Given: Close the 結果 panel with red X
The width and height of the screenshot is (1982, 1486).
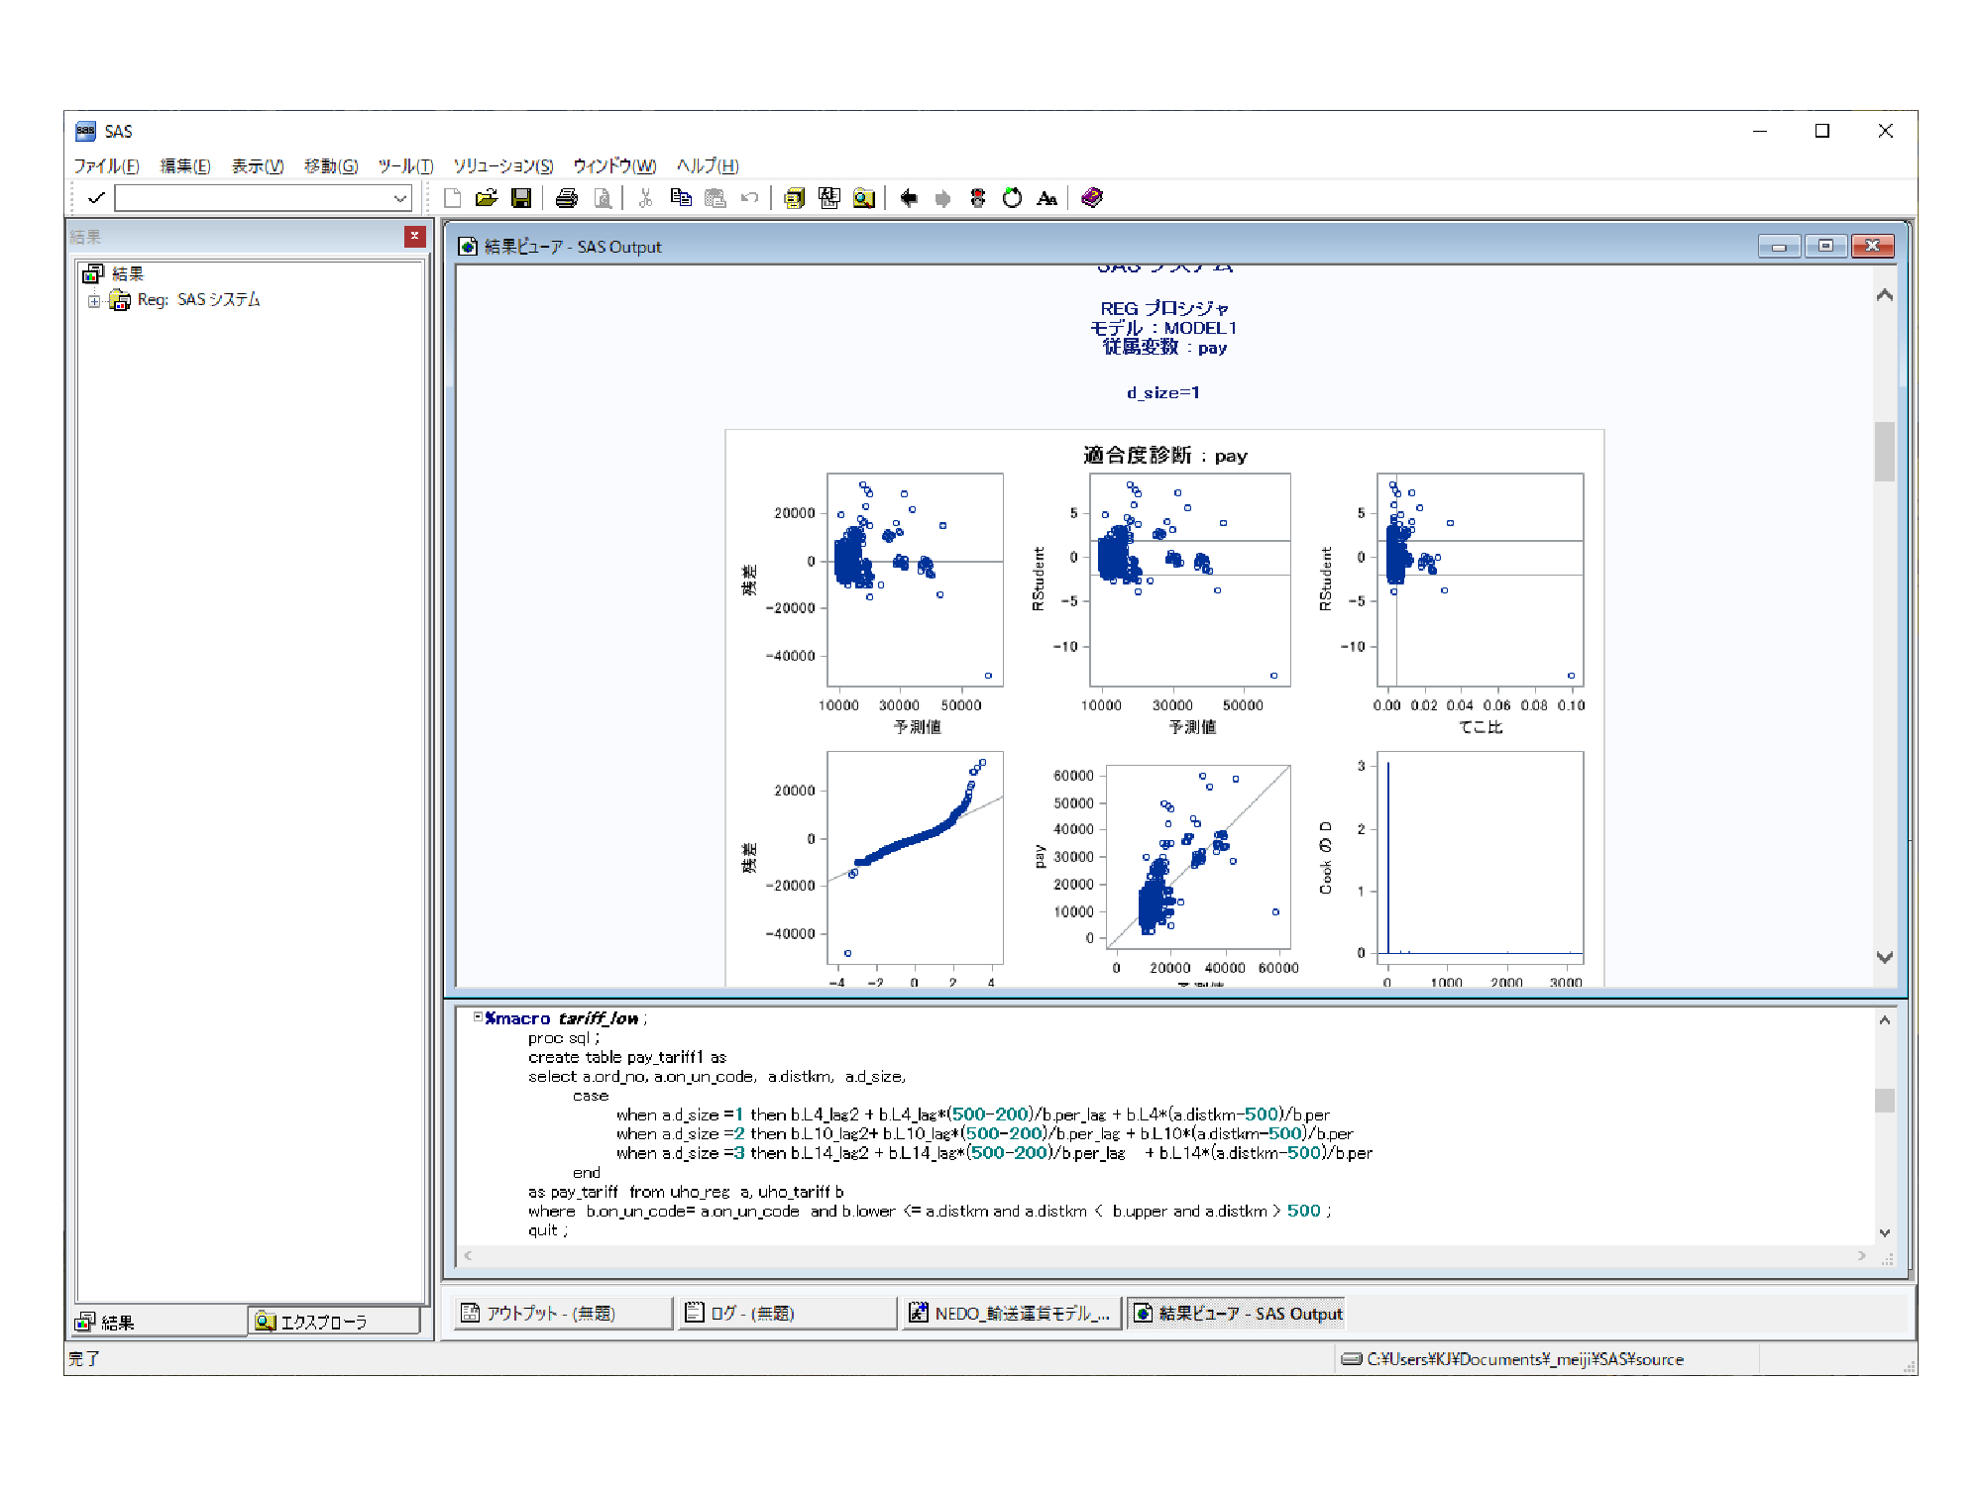Looking at the screenshot, I should pos(414,236).
